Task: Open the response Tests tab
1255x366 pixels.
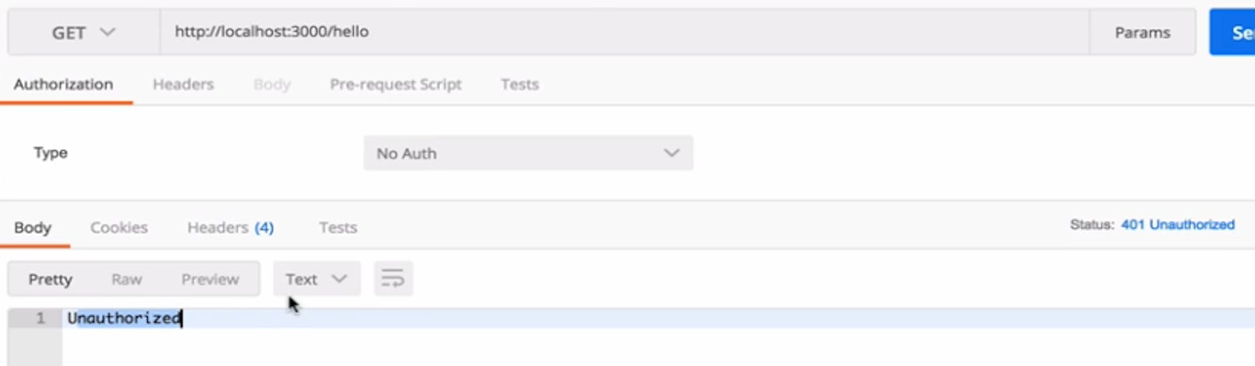Action: (338, 228)
